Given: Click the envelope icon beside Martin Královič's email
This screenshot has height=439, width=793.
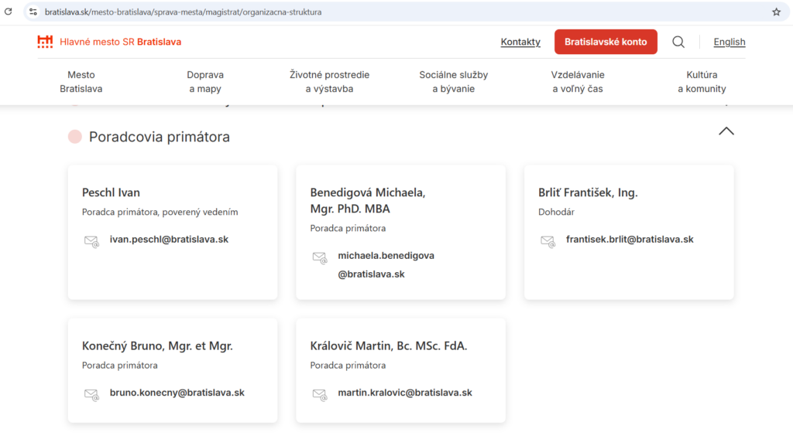Looking at the screenshot, I should tap(320, 394).
